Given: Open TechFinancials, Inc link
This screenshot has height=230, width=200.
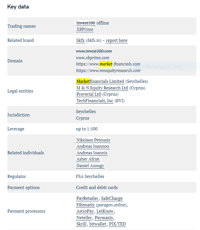Looking at the screenshot, I should [95, 101].
